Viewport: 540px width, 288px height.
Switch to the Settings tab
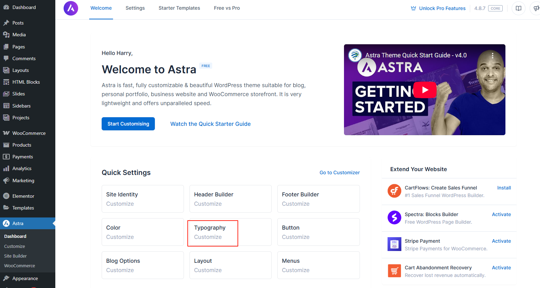pyautogui.click(x=135, y=8)
